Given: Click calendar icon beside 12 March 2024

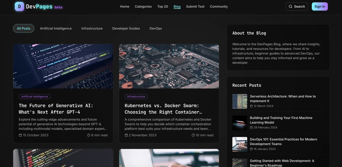Looking at the screenshot, I should pos(251,106).
